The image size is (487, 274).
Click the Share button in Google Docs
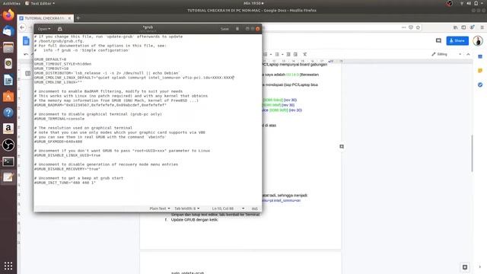point(457,40)
